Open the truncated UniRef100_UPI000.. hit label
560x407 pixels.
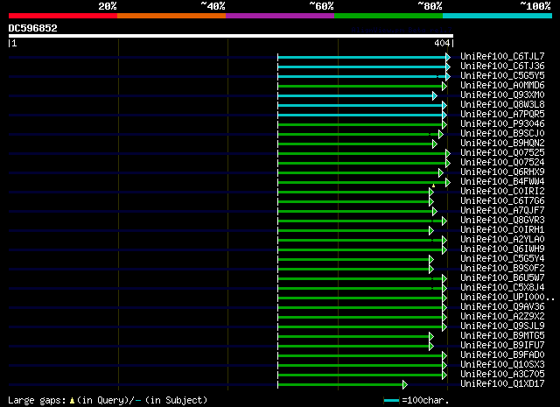click(x=507, y=298)
